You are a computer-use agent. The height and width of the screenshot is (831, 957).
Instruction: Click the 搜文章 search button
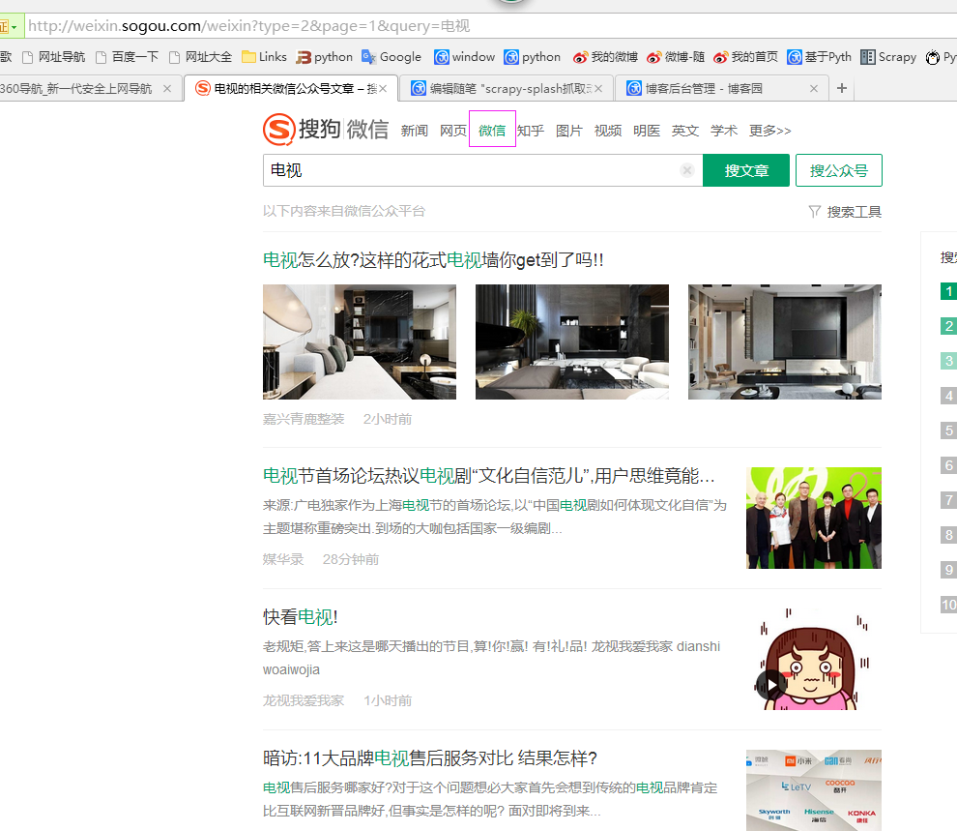[746, 170]
